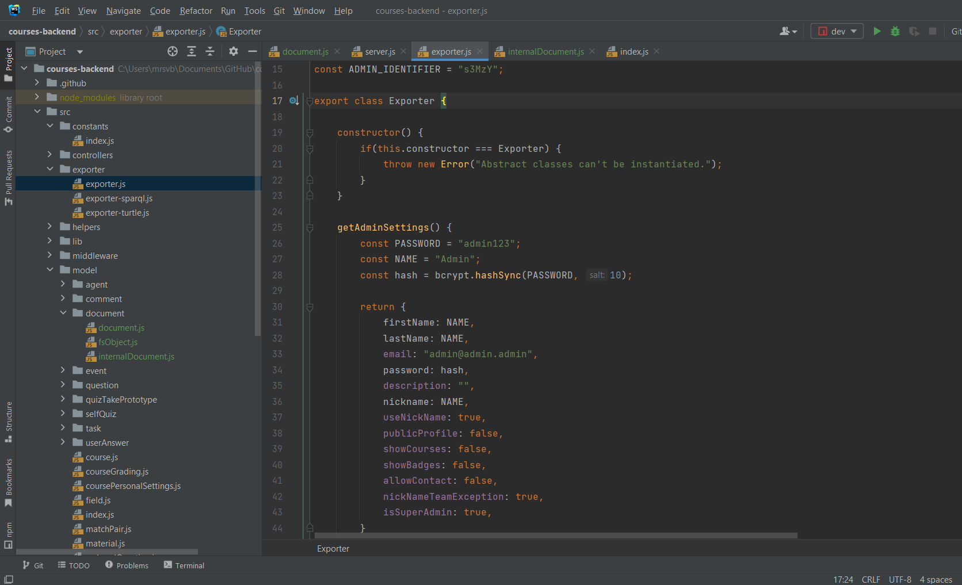Collapse the model folder

[49, 270]
